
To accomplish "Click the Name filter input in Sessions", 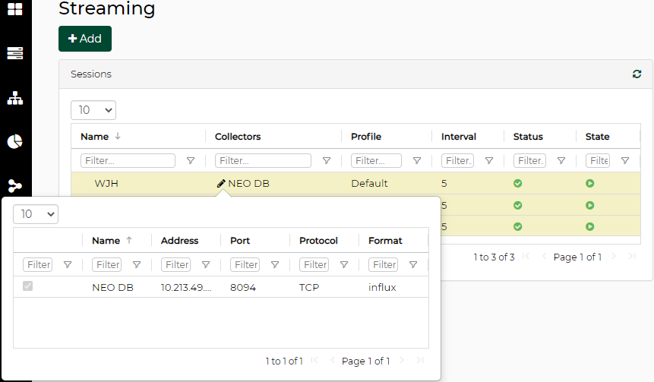I will pyautogui.click(x=128, y=161).
